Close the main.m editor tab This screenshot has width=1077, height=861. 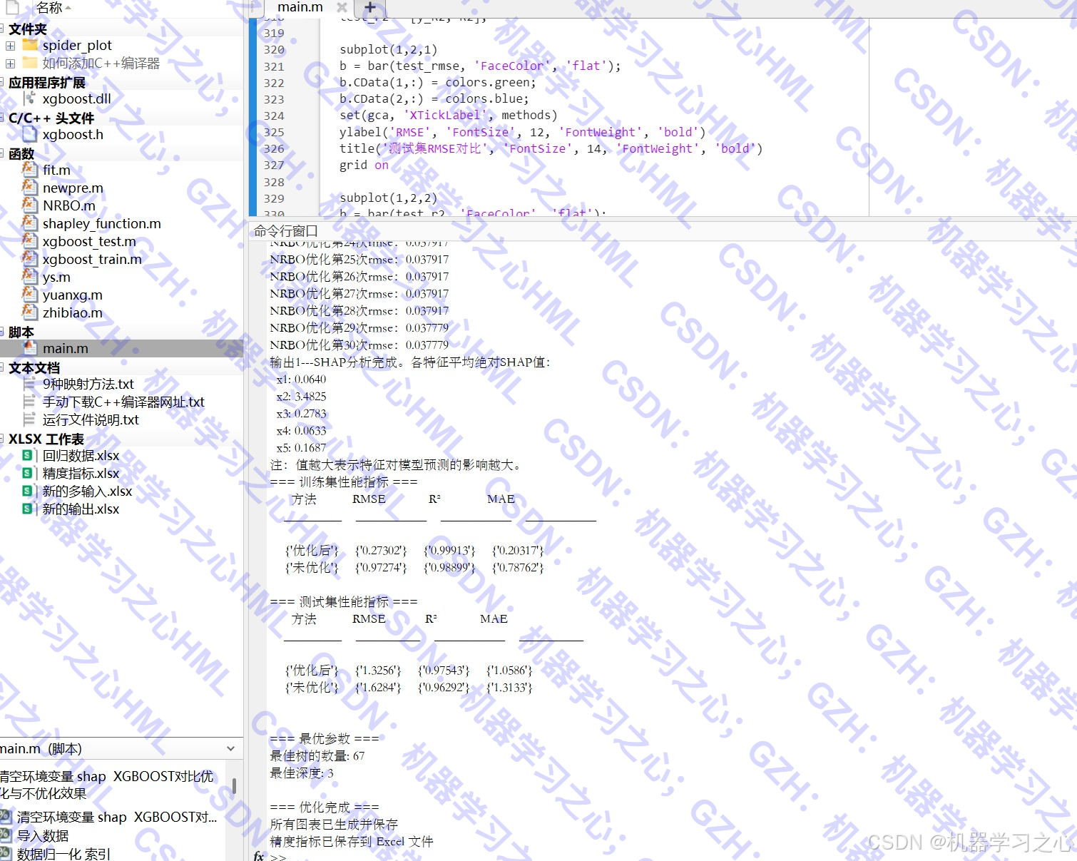[x=342, y=7]
